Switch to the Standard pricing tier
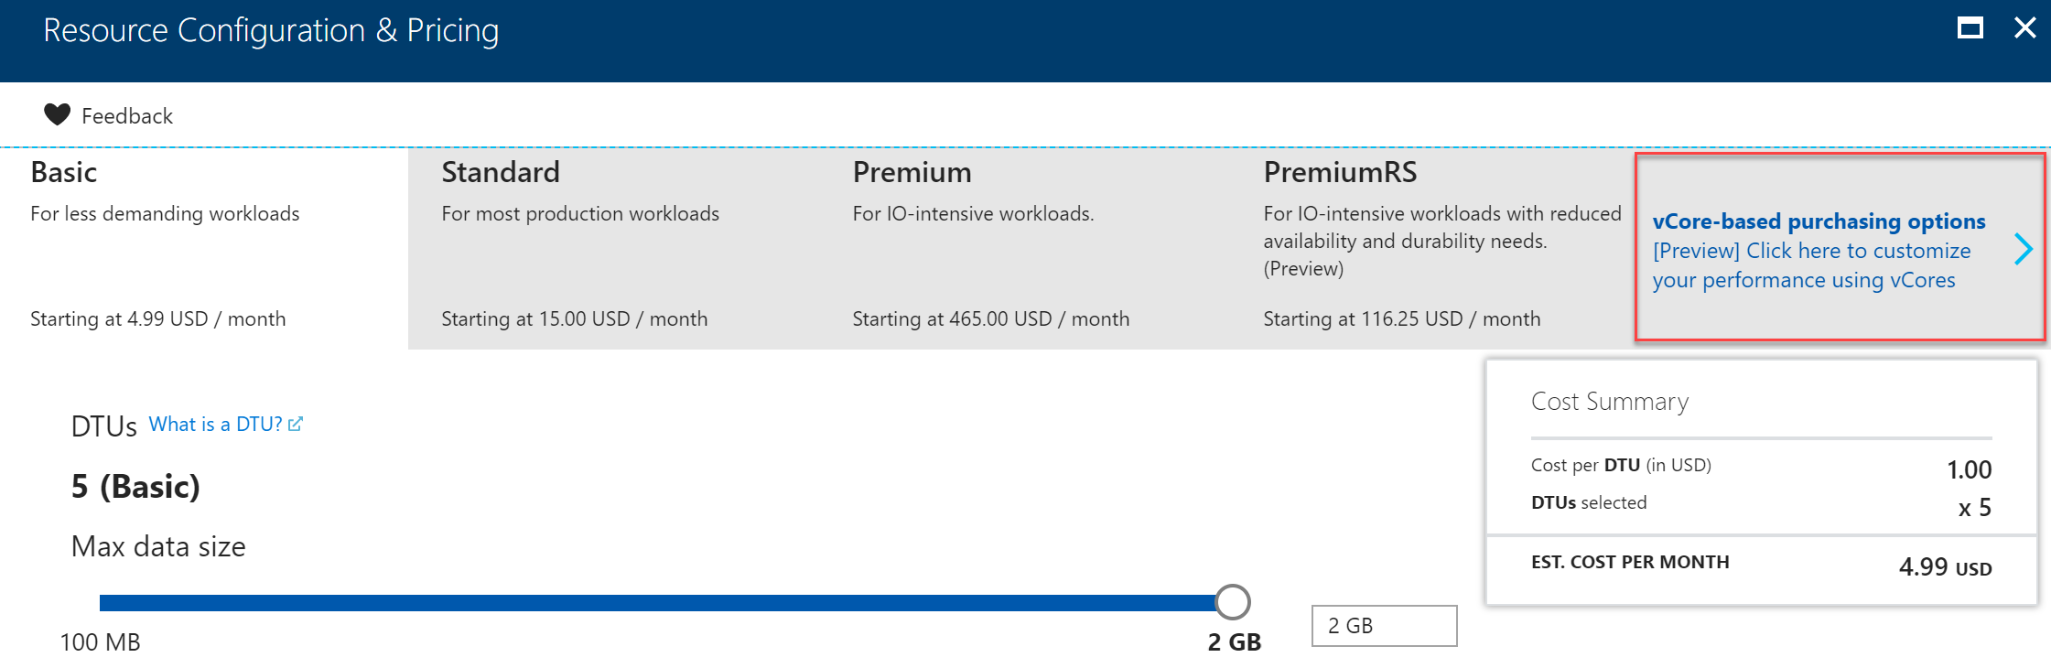The height and width of the screenshot is (668, 2051). (613, 247)
